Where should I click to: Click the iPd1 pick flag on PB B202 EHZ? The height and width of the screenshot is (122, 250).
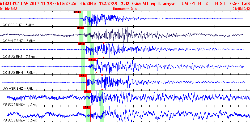coord(87,107)
